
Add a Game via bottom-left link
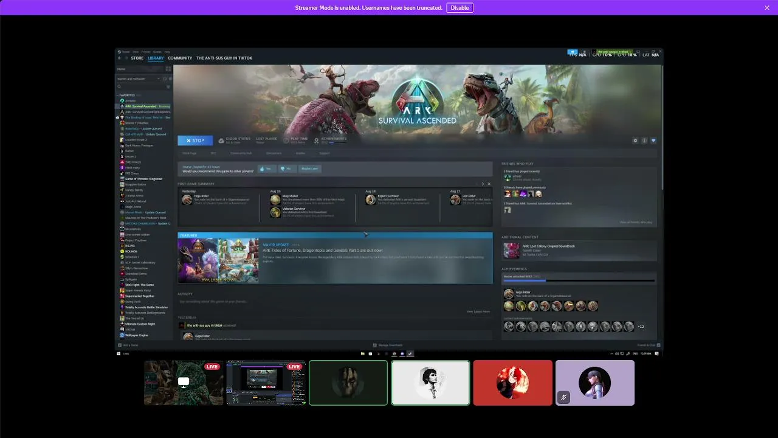[128, 346]
